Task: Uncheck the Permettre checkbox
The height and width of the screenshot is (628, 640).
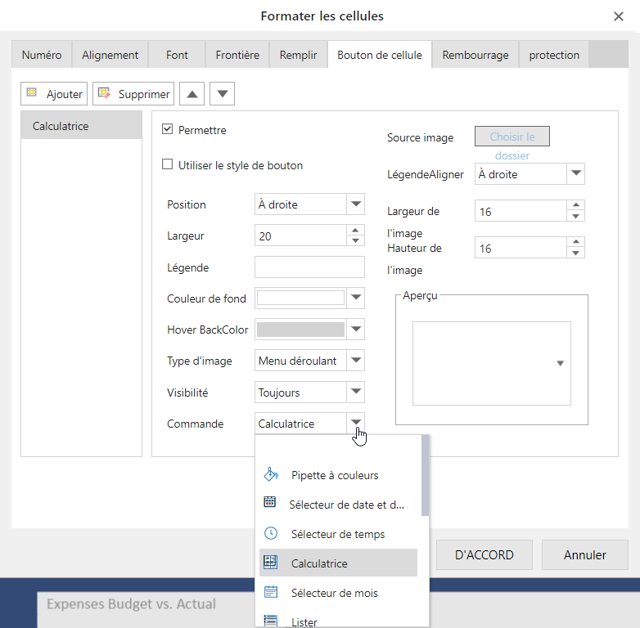Action: click(168, 129)
